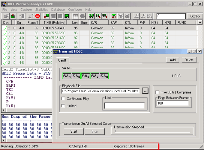The height and width of the screenshot is (150, 204).
Task: Click binoculars with up arrow find-previous icon
Action: coord(105,16)
